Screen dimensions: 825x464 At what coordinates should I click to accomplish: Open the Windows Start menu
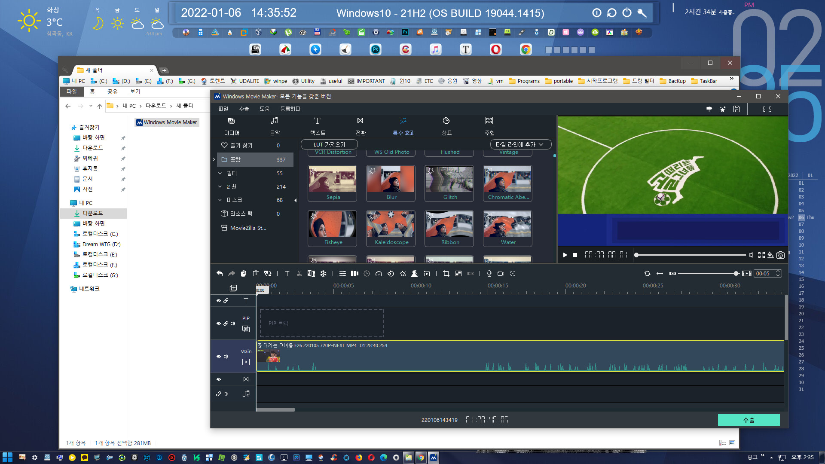tap(7, 458)
